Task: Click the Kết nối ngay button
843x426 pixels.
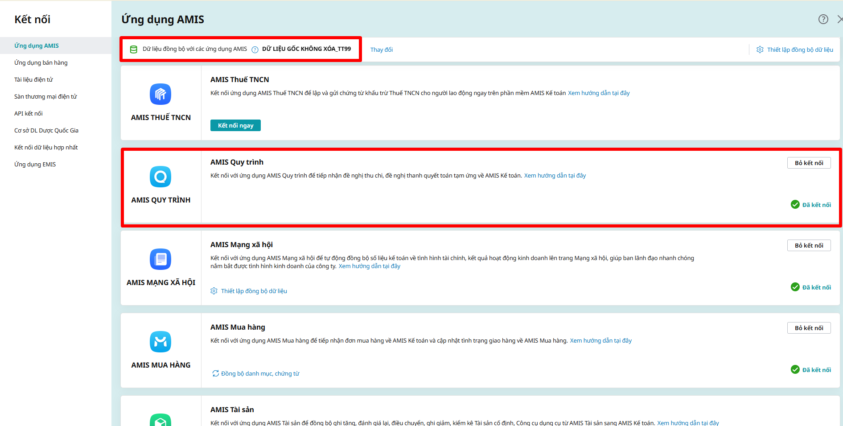Action: click(235, 125)
